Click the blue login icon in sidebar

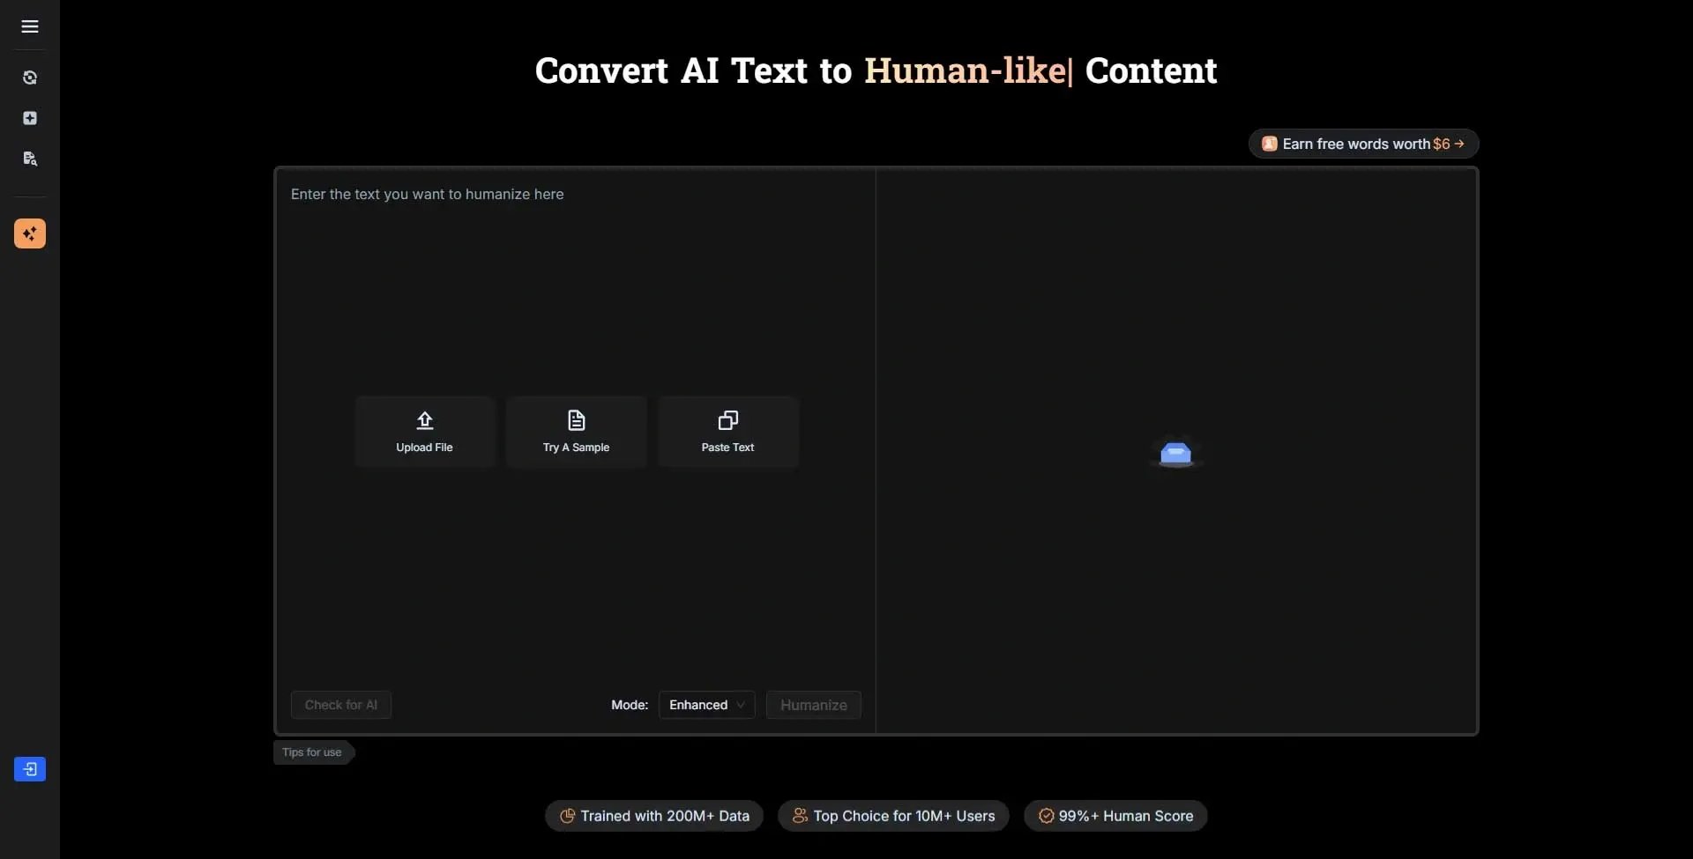point(30,769)
